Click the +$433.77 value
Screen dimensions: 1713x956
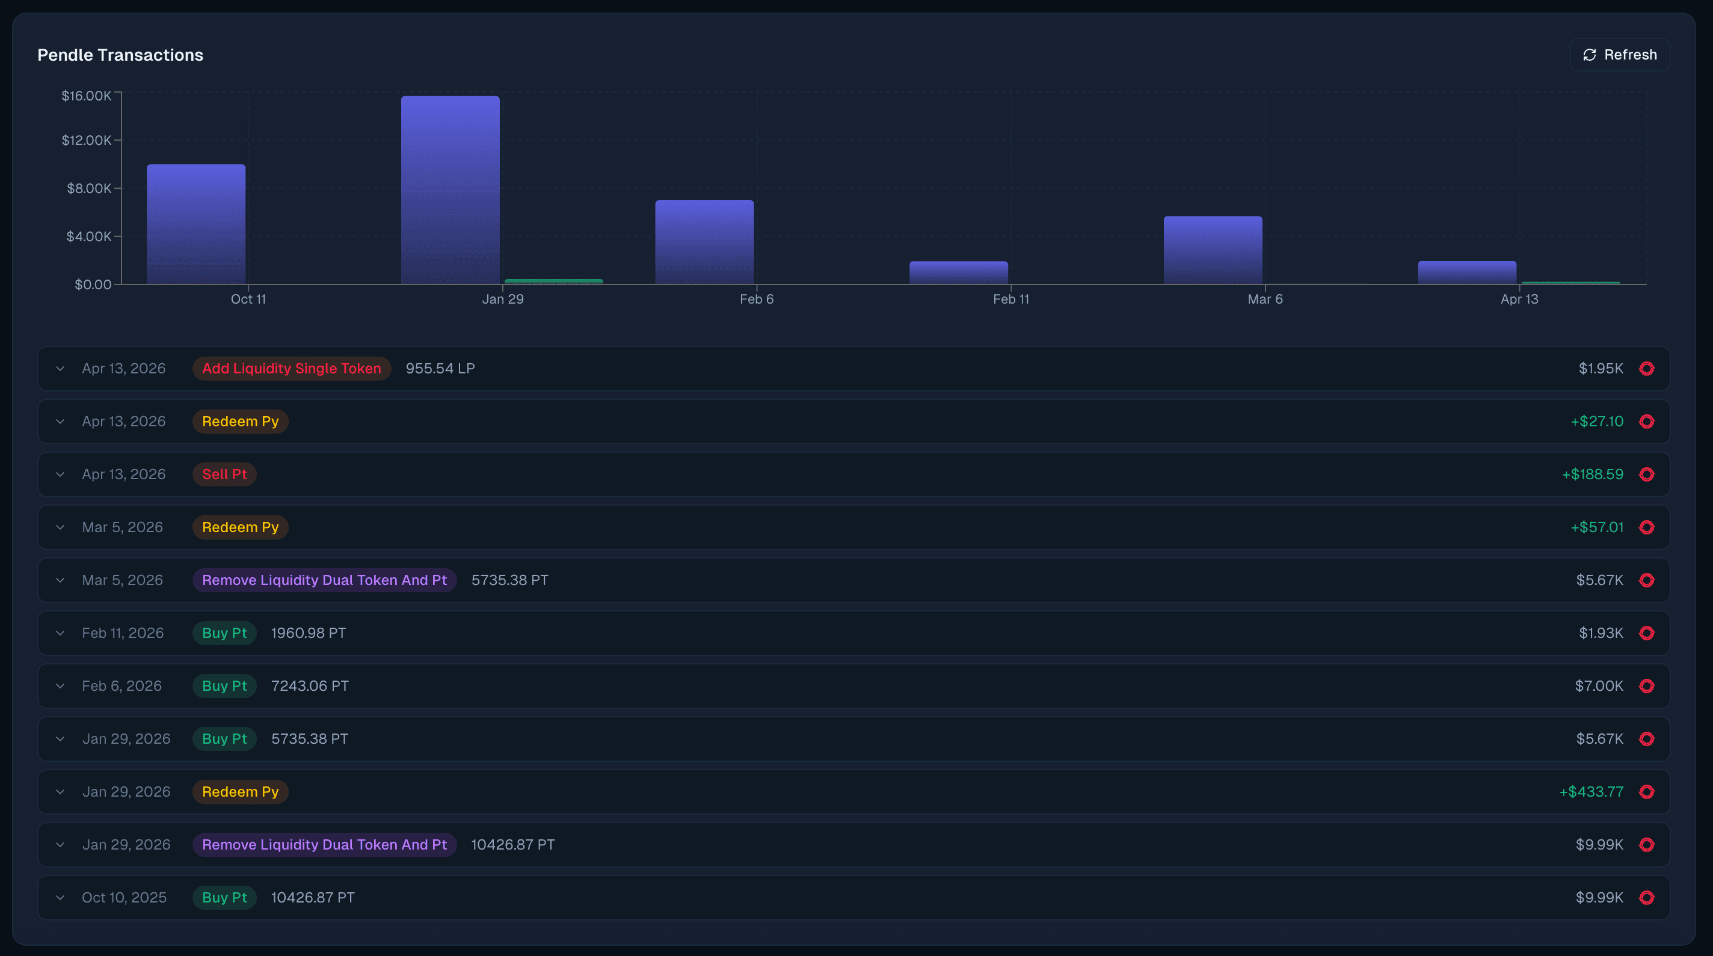point(1592,792)
